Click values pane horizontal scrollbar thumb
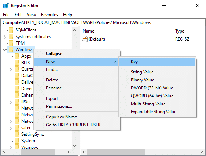Image resolution: width=206 pixels, height=156 pixels. click(116, 152)
